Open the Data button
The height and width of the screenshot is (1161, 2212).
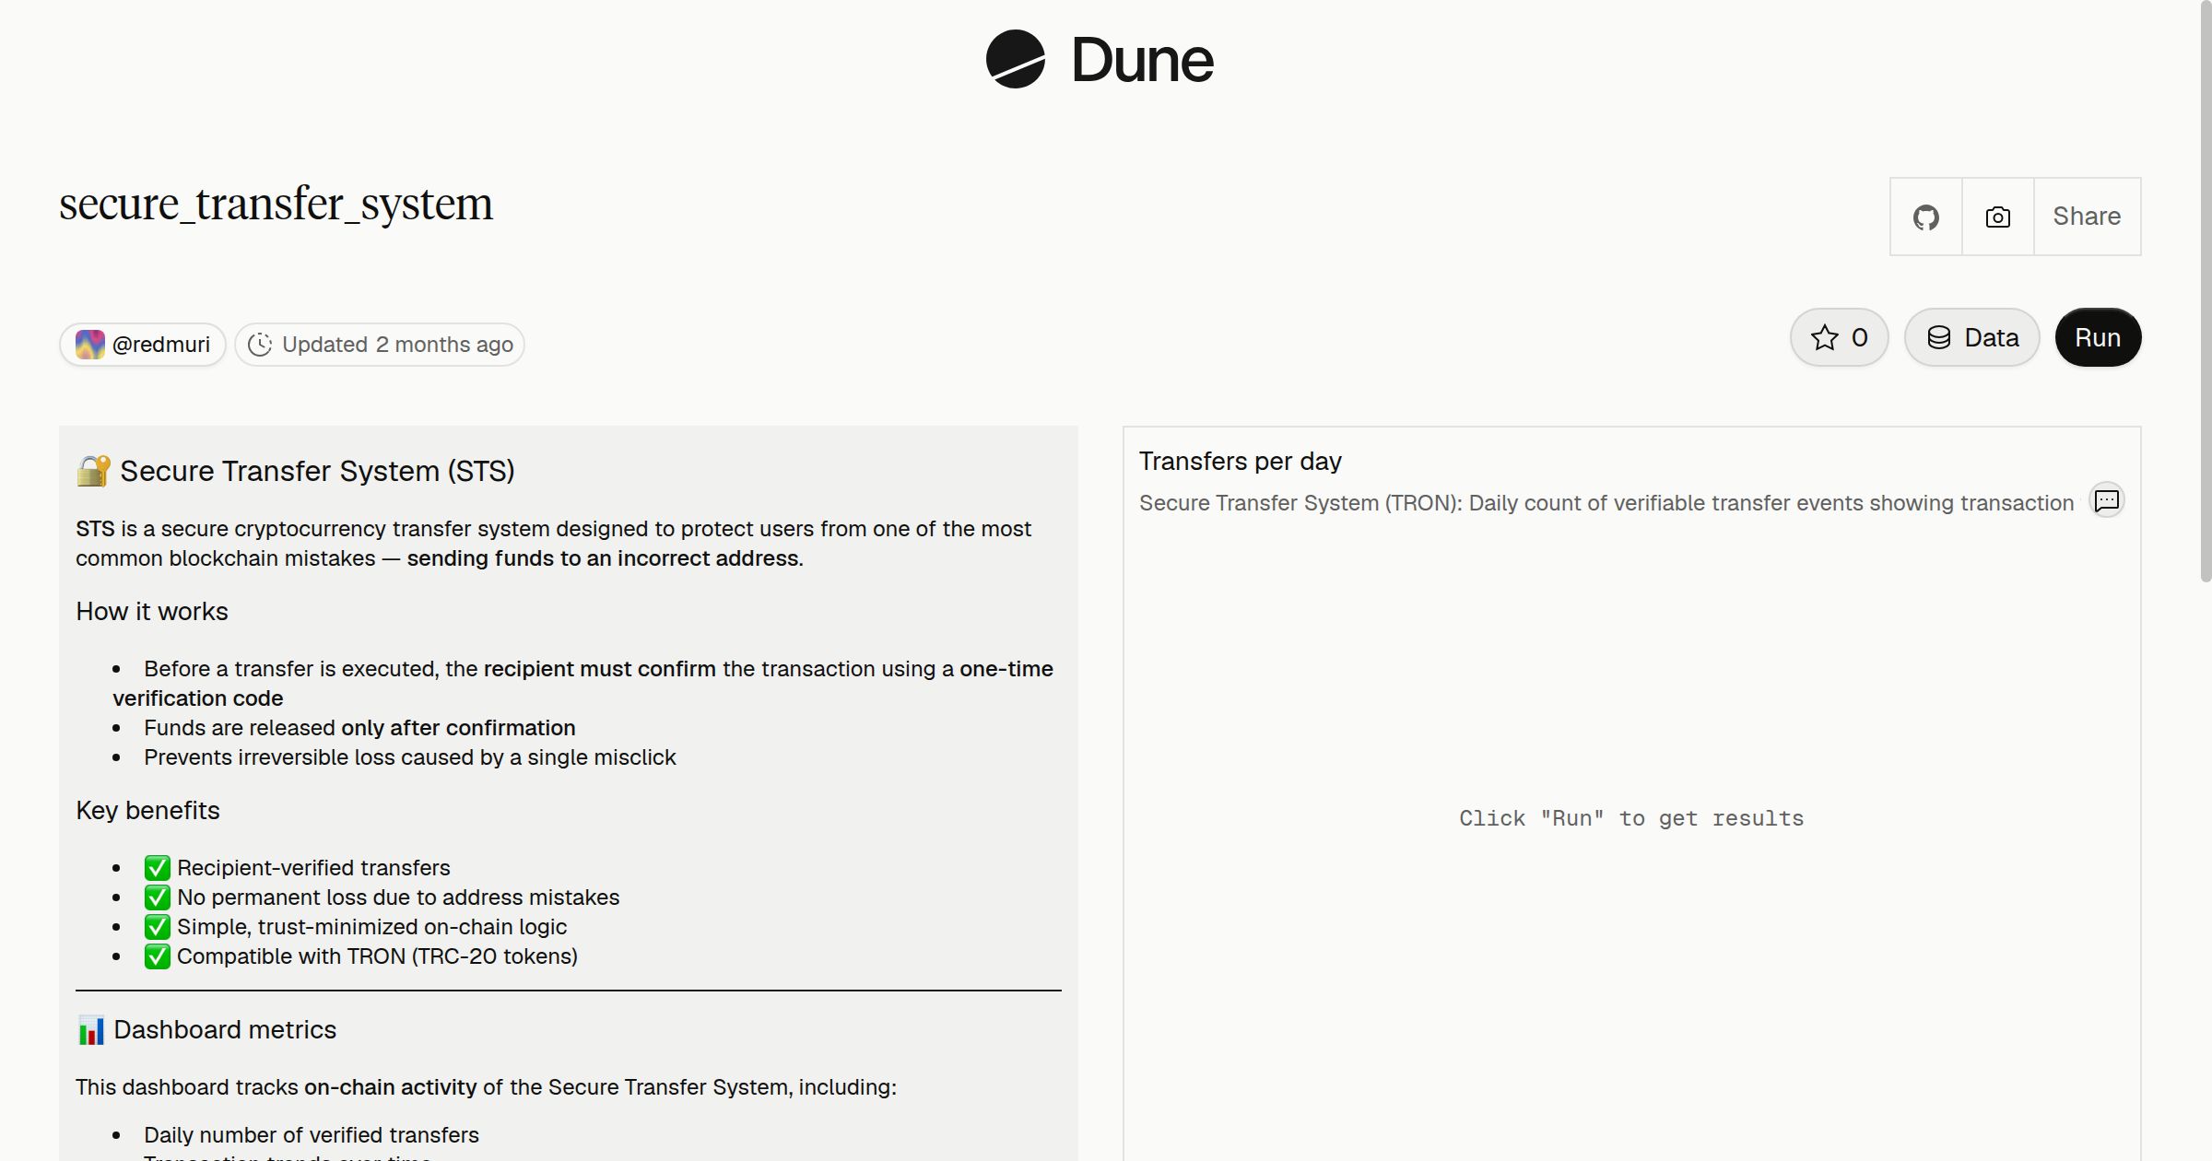[1972, 337]
